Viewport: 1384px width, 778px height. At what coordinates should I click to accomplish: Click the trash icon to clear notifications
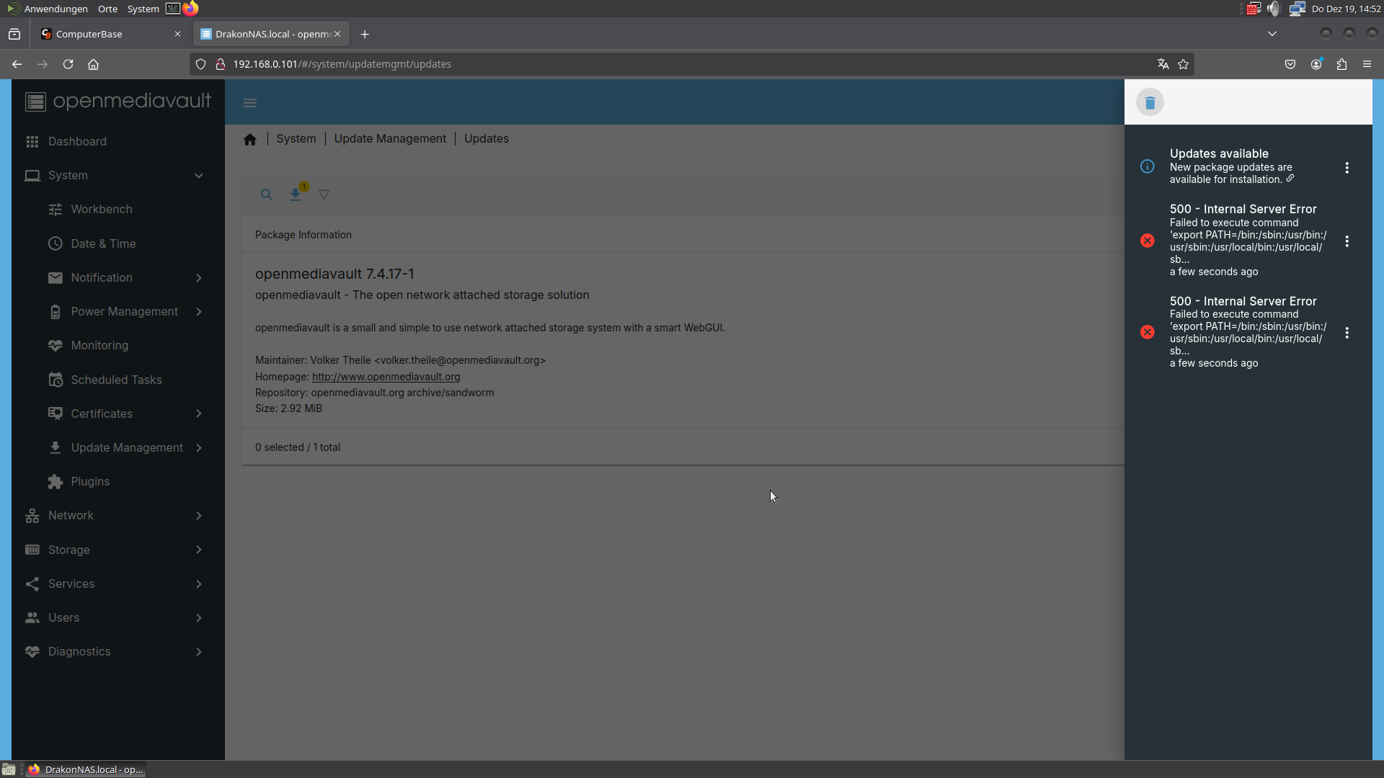1150,103
